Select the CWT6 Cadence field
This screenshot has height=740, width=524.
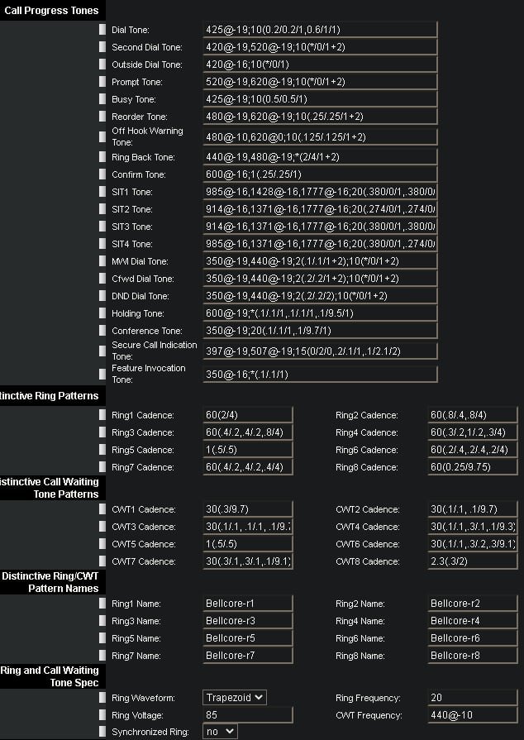(x=473, y=544)
